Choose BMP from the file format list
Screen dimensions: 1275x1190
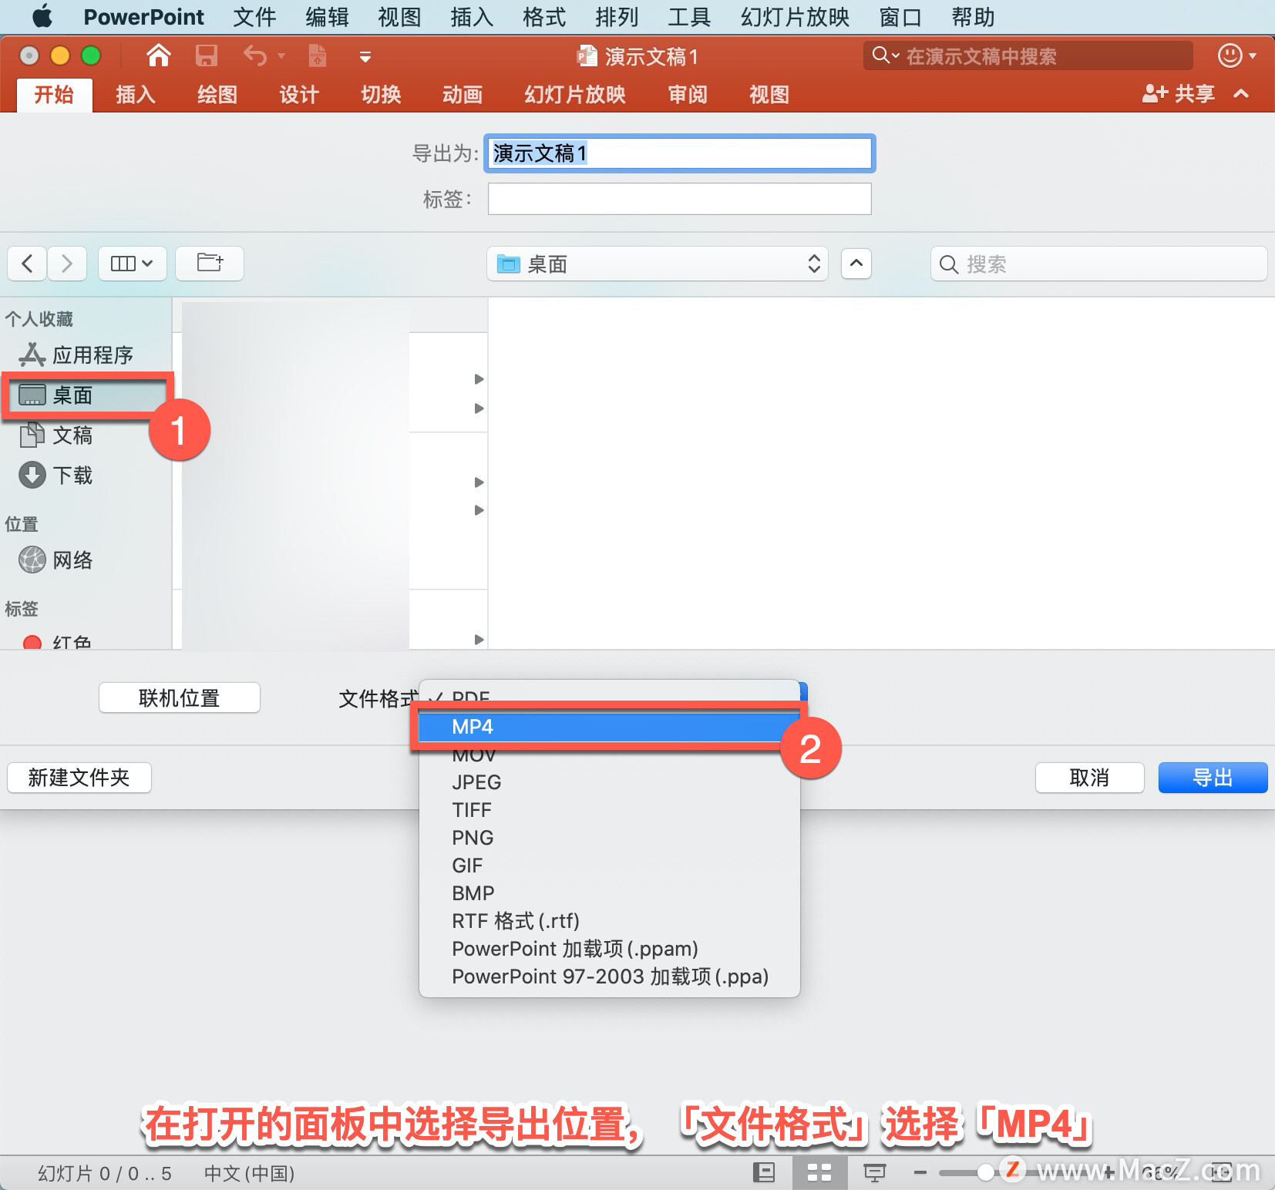click(x=610, y=893)
